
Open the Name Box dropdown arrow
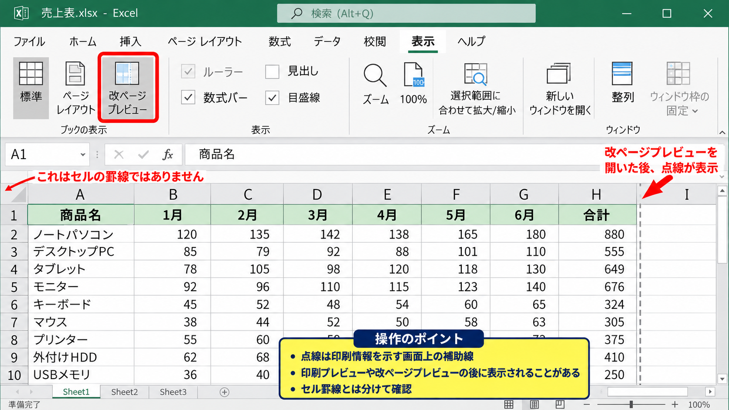point(82,155)
